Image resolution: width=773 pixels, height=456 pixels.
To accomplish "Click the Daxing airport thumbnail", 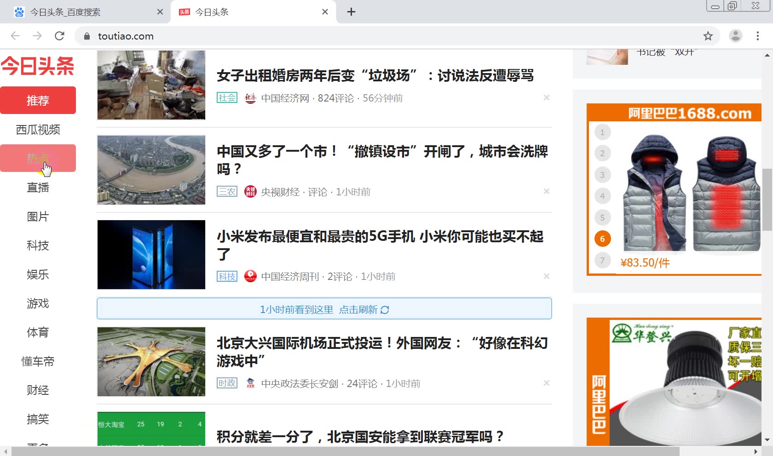I will 151,362.
